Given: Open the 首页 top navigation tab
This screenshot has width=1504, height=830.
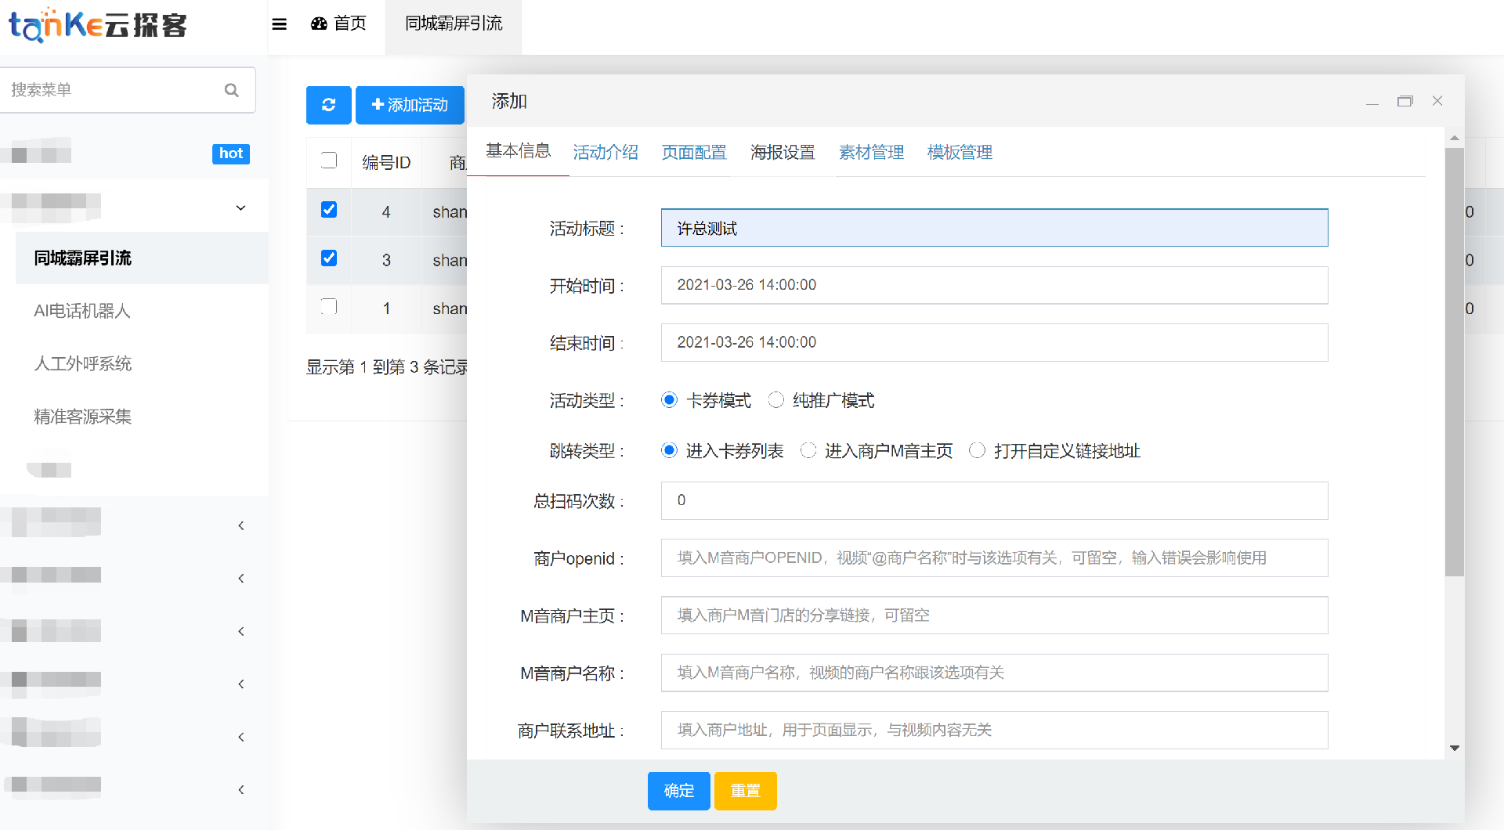Looking at the screenshot, I should click(x=338, y=23).
